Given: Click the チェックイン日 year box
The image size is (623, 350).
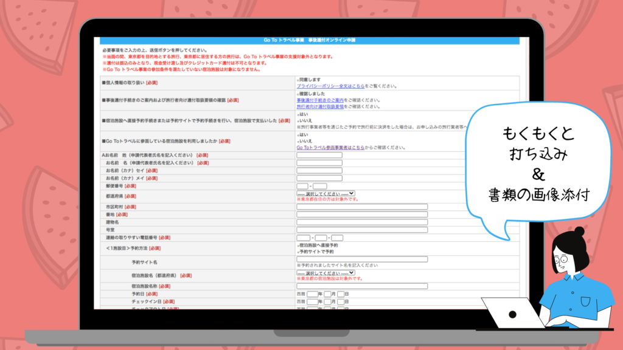Looking at the screenshot, I should [312, 302].
